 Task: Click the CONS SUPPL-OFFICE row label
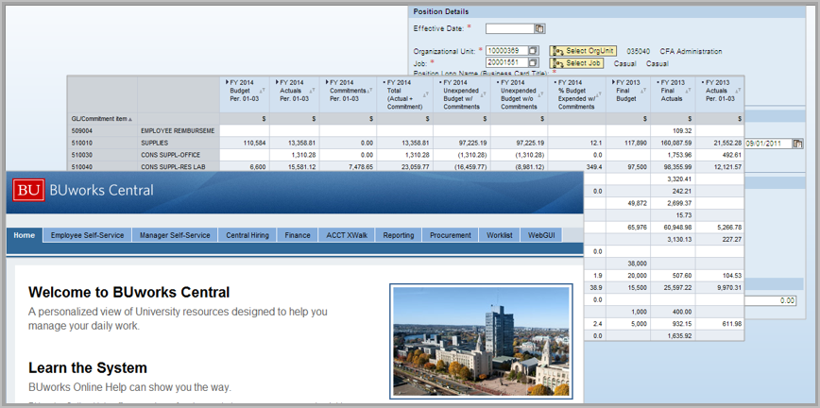[170, 155]
